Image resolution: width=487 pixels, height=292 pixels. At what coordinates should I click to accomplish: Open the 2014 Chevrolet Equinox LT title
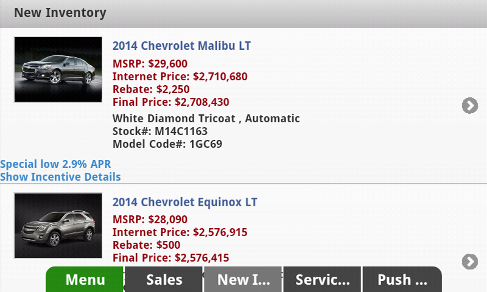[184, 202]
